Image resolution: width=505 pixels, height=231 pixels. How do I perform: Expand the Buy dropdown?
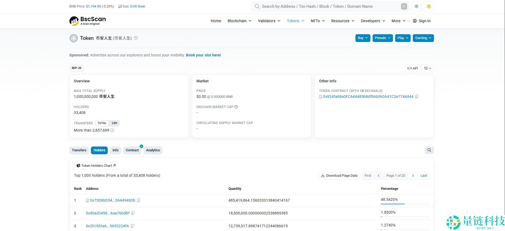(x=362, y=38)
